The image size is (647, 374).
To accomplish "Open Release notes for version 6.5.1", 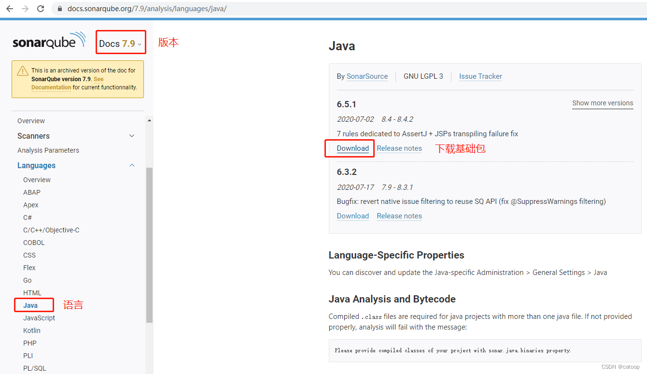I will click(399, 148).
